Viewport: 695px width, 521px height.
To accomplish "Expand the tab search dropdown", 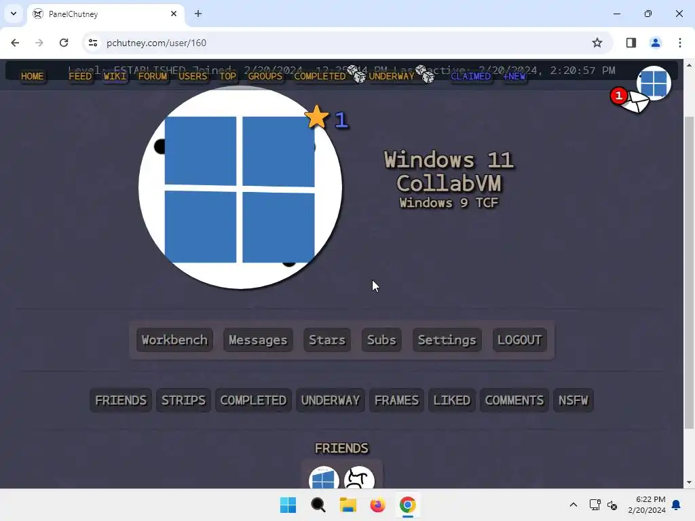I will 14,14.
